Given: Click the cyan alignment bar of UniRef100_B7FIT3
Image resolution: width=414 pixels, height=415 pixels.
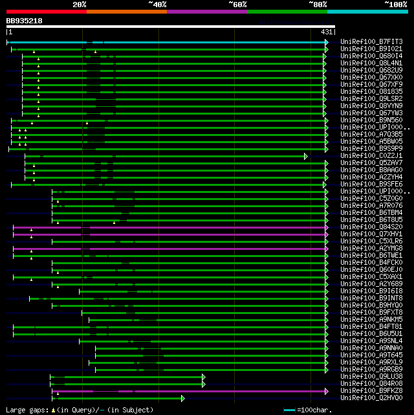Looking at the screenshot, I should 166,42.
